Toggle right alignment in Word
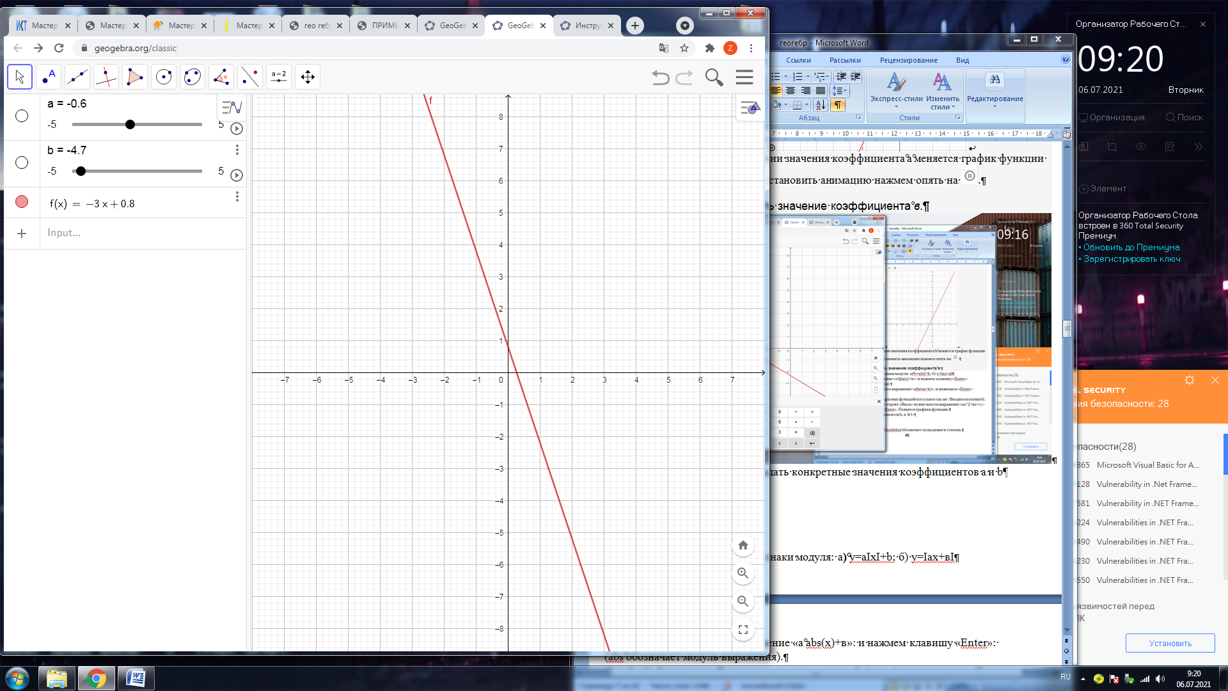The image size is (1228, 691). pyautogui.click(x=806, y=91)
